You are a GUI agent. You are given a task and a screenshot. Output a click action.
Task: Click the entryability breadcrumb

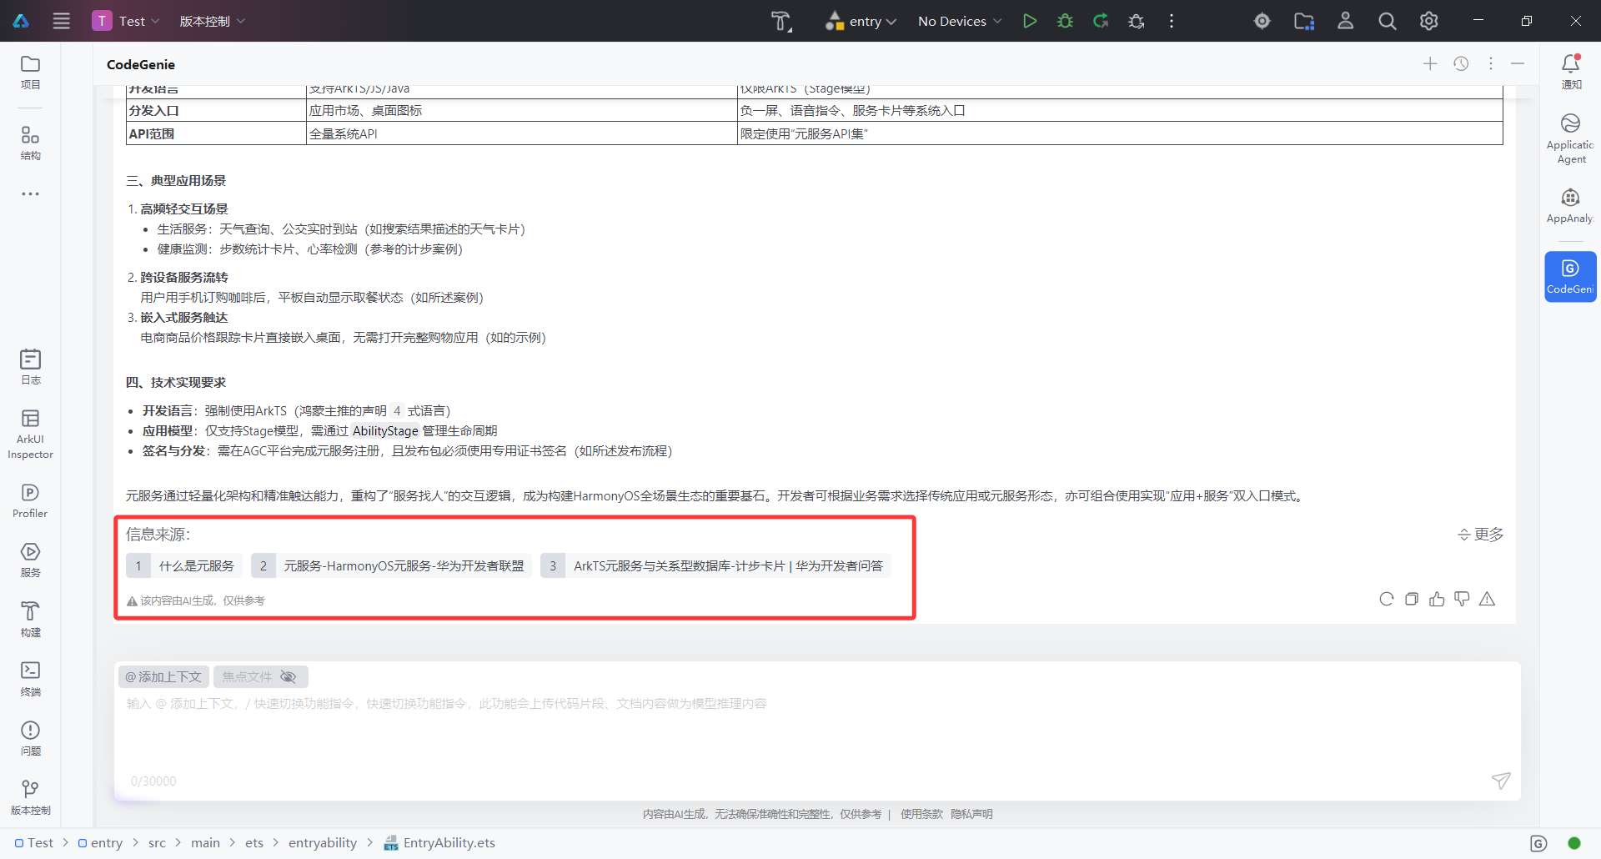tap(323, 843)
